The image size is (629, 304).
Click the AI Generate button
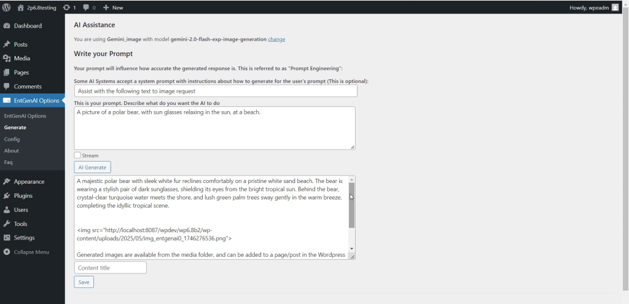coord(92,167)
